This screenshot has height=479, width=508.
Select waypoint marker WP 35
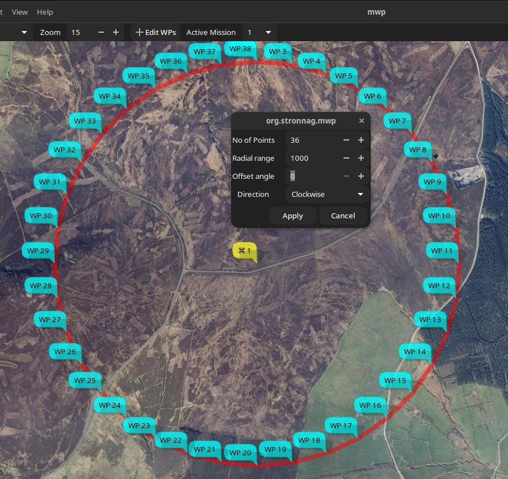138,76
